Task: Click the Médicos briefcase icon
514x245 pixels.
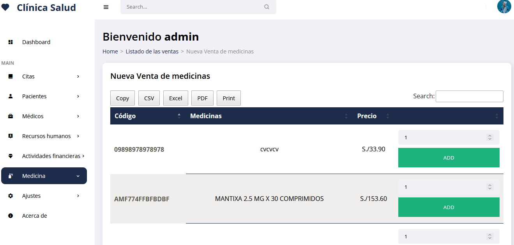Action: pos(11,116)
